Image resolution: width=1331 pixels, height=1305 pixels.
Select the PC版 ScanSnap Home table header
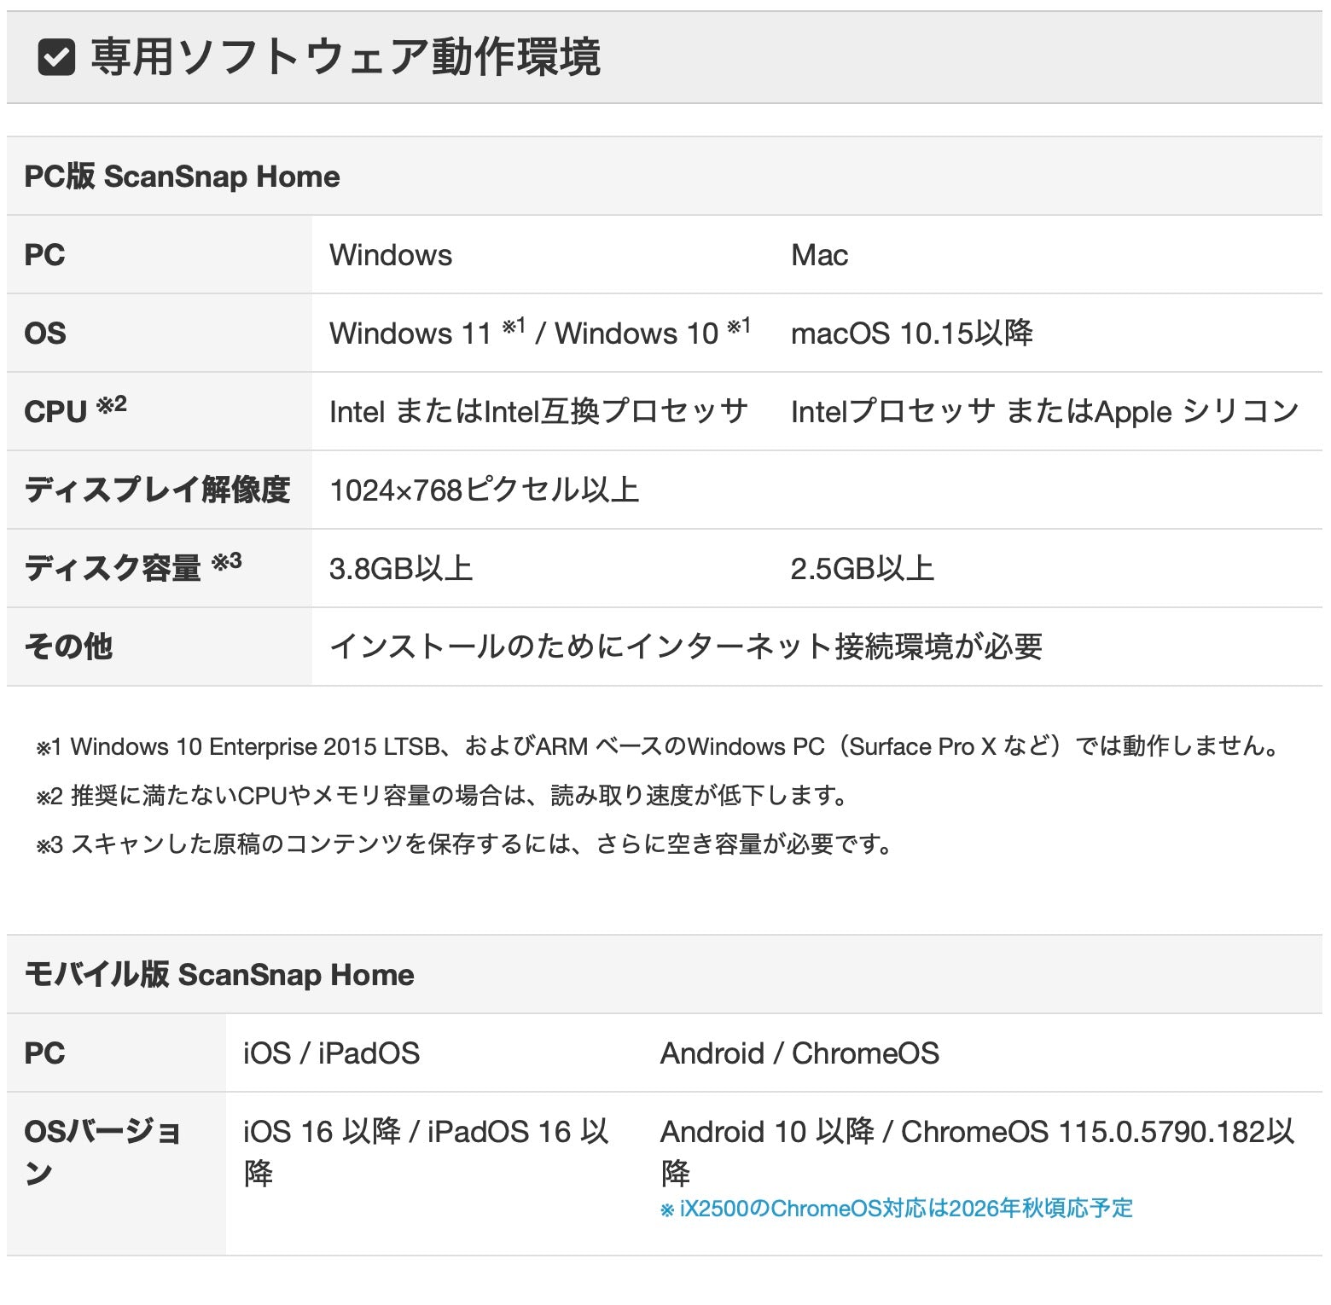coord(665,176)
